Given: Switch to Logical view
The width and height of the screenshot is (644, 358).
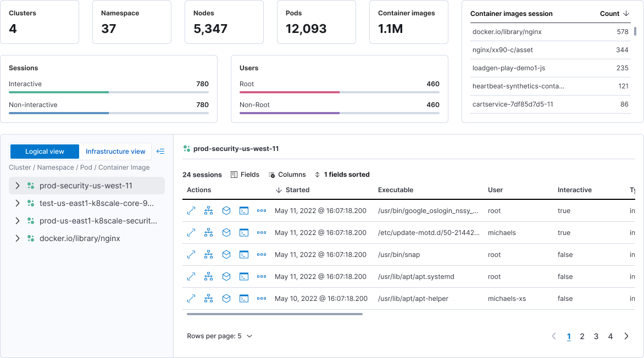Looking at the screenshot, I should pos(45,152).
